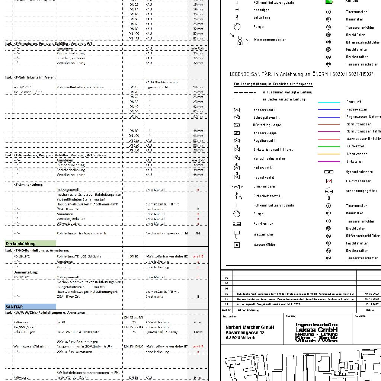
Task: Click 'KM Bestand 5/8°C' cell
Action: pyautogui.click(x=28, y=92)
